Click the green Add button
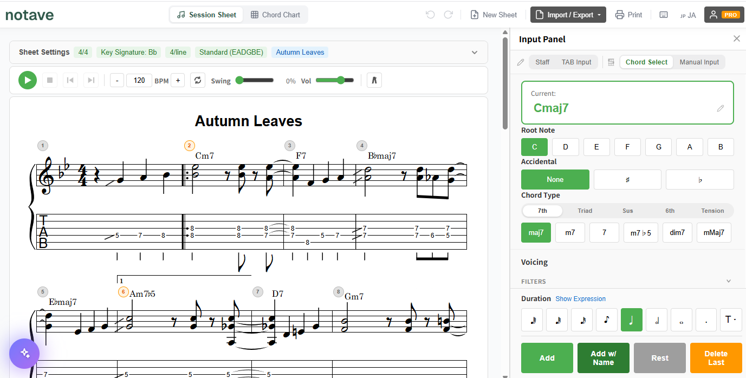The height and width of the screenshot is (378, 746). coord(547,358)
